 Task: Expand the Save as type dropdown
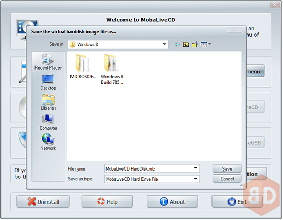click(196, 179)
